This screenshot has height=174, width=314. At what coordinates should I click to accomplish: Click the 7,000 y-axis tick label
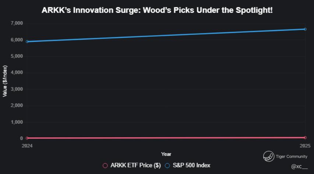pyautogui.click(x=17, y=23)
